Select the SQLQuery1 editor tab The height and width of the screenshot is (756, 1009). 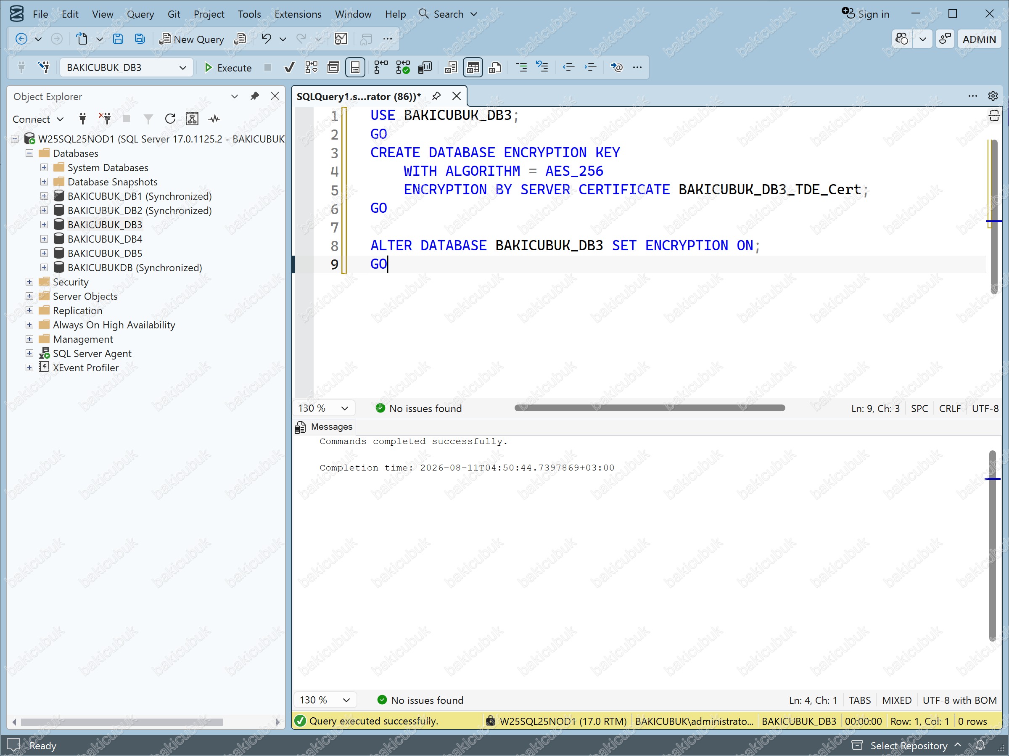coord(359,96)
